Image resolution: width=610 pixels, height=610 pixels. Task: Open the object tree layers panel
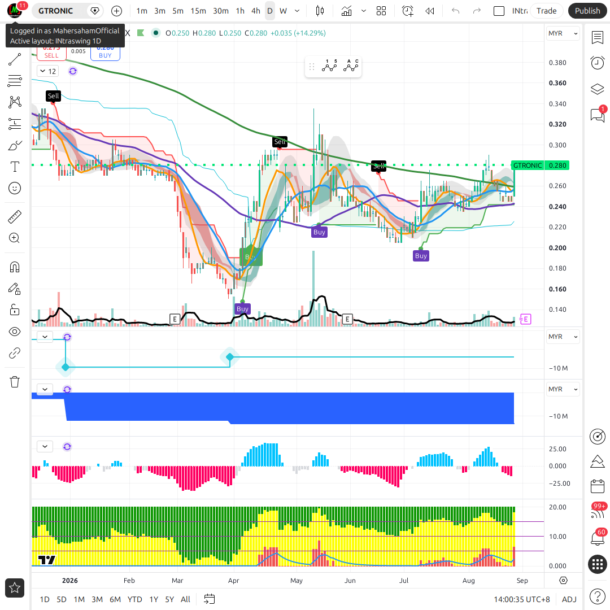598,89
